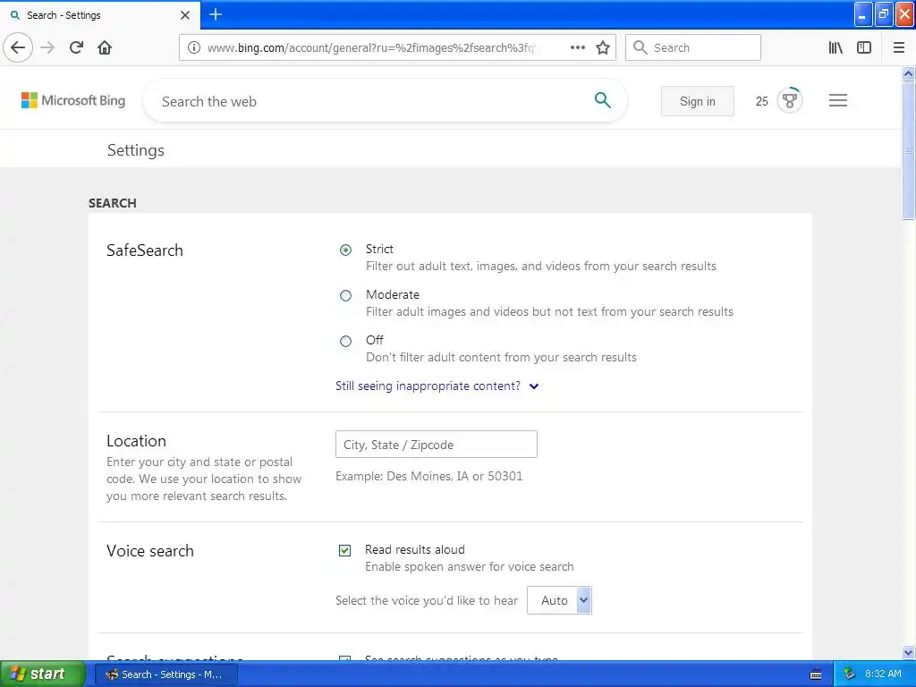Screen dimensions: 916x687
Task: Click 'Select the voice you'd like to hear'
Action: 427,600
